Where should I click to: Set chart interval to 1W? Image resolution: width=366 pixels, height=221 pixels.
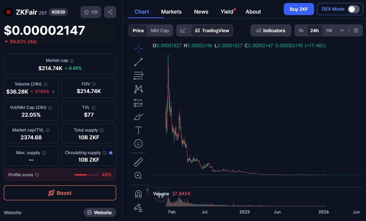click(x=329, y=30)
